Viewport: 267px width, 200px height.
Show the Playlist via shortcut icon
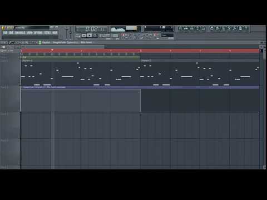pyautogui.click(x=181, y=28)
